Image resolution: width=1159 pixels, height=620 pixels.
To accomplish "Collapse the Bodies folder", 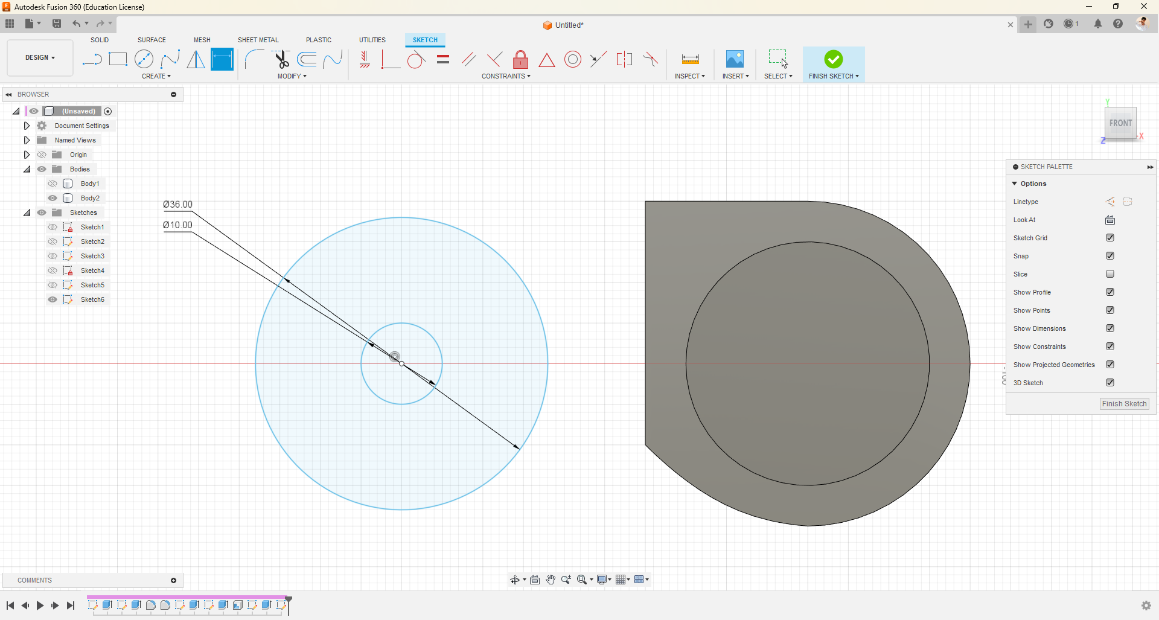I will [27, 169].
